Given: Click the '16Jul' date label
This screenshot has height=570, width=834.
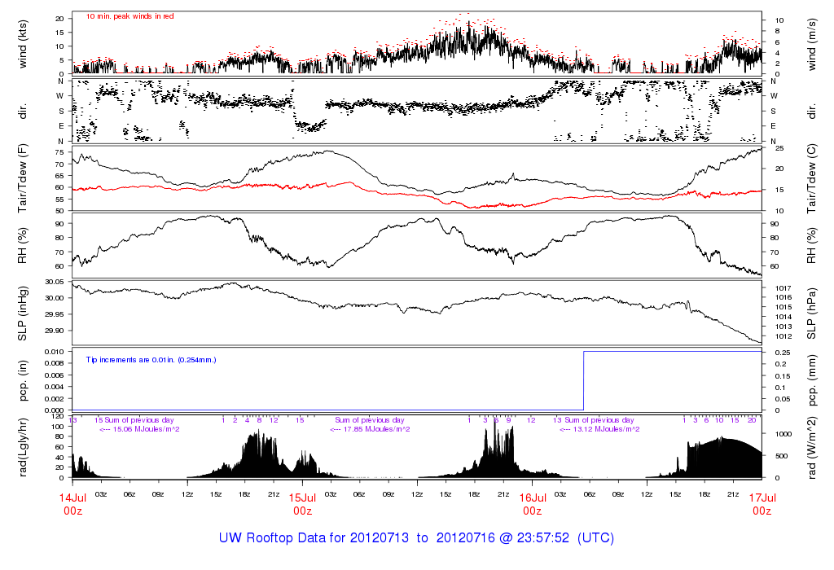Looking at the screenshot, I should (x=533, y=498).
